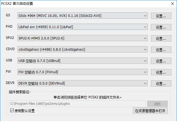Click the plugins folder path field

[x=77, y=103]
